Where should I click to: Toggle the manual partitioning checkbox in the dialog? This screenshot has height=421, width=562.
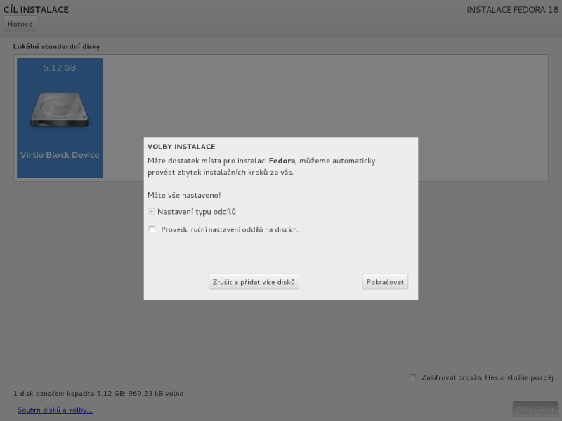(151, 229)
